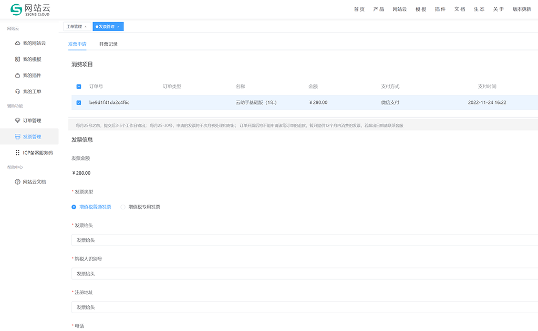The image size is (538, 331).
Task: Switch to the 开票记录 tab
Action: click(x=108, y=44)
